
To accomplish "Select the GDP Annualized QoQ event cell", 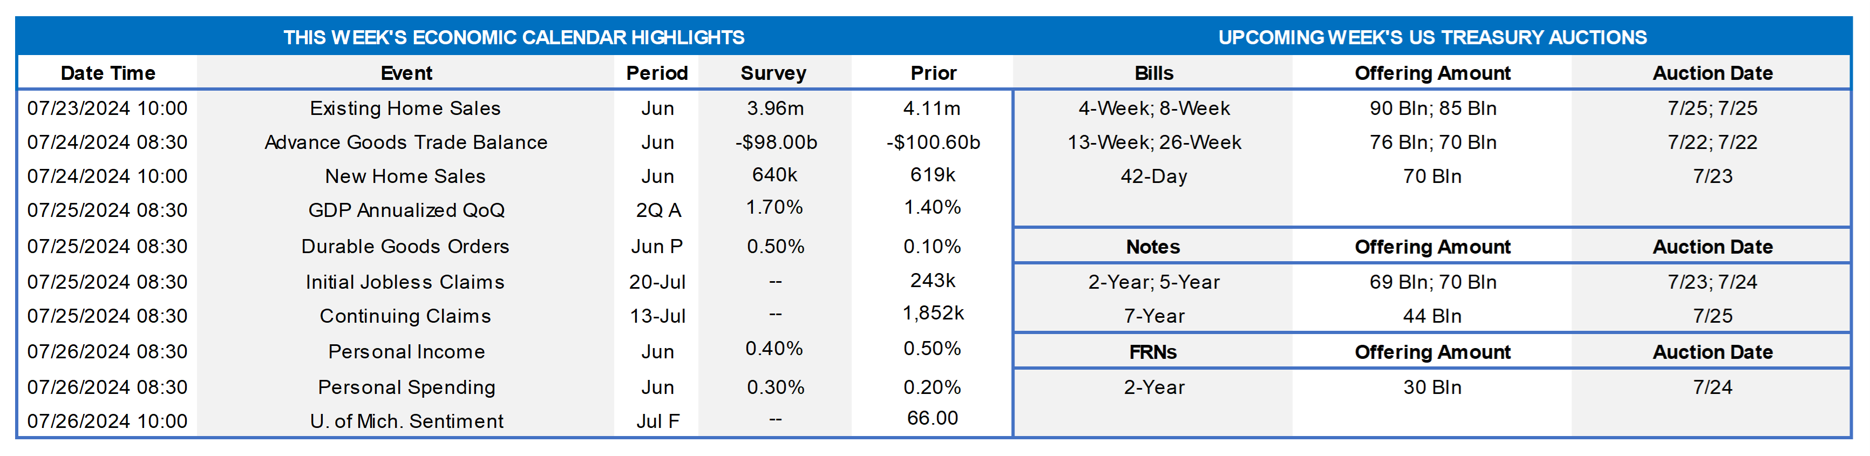I will 406,210.
